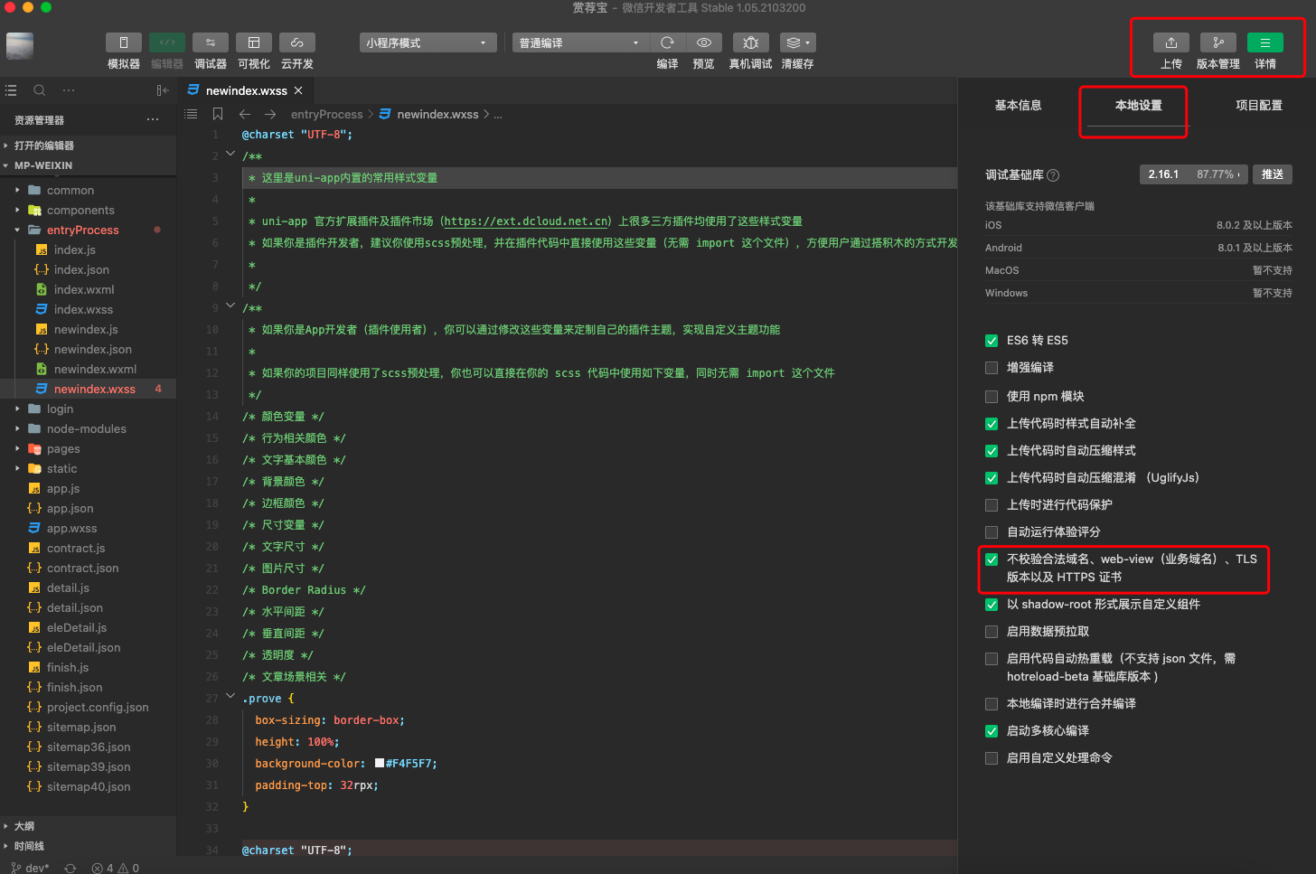Click the outline list icon left of bookmark
This screenshot has width=1316, height=874.
[191, 114]
